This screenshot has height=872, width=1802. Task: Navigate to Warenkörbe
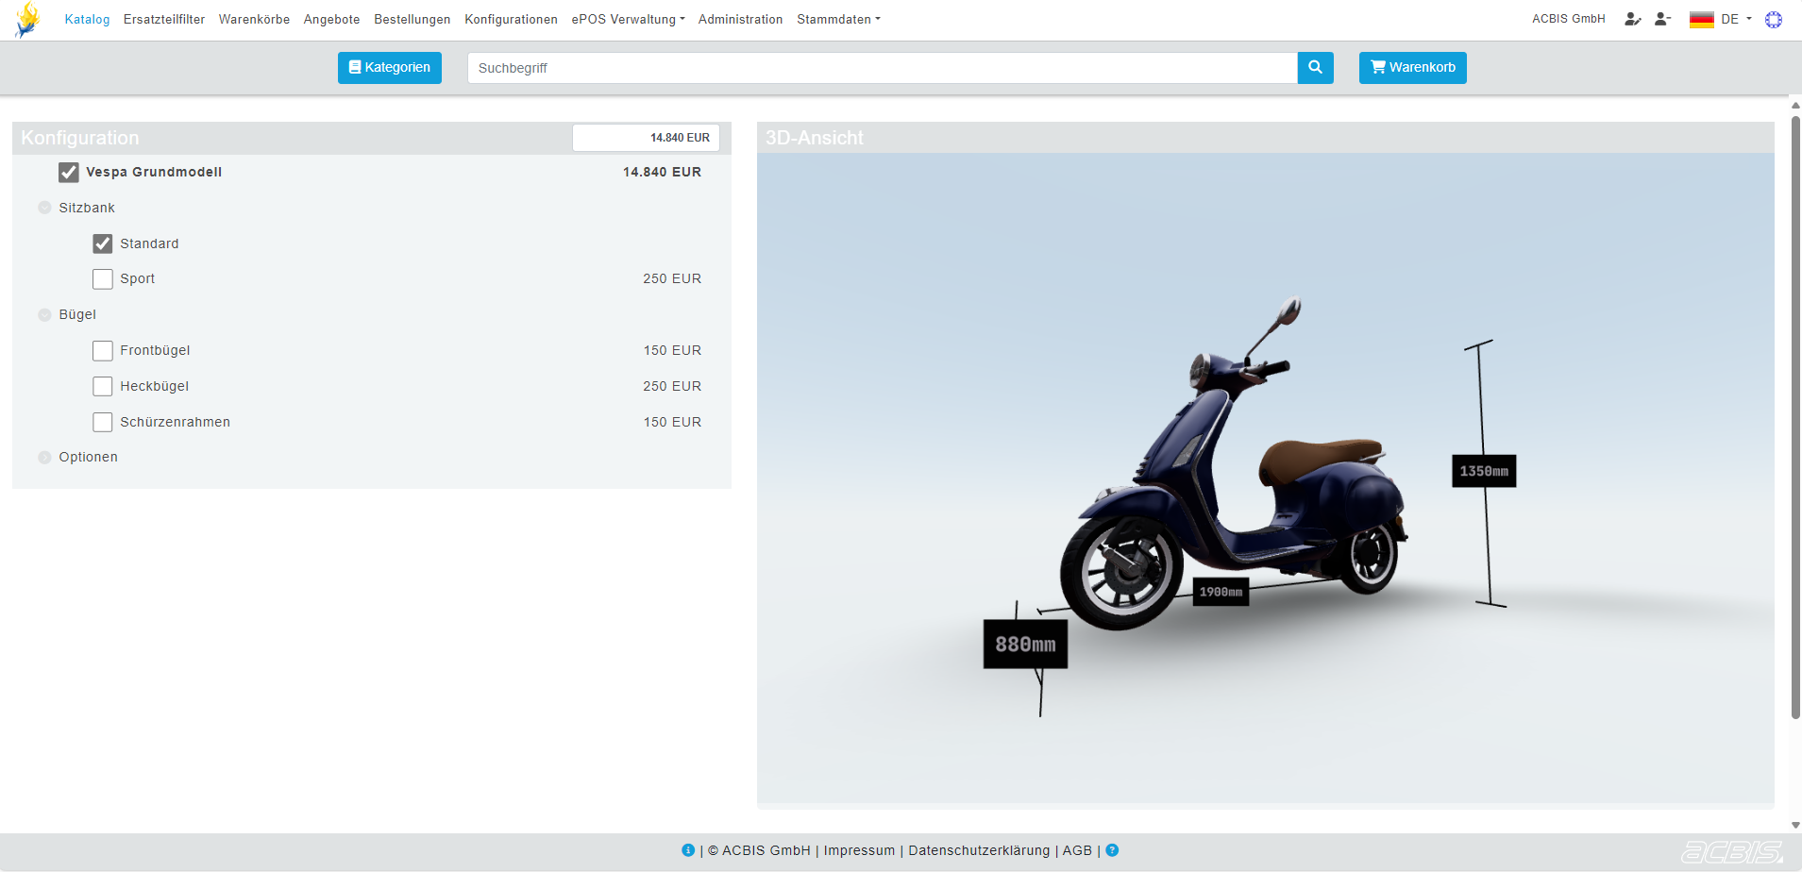[254, 19]
